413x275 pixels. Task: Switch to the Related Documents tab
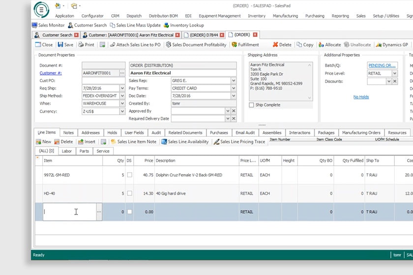[x=185, y=133]
